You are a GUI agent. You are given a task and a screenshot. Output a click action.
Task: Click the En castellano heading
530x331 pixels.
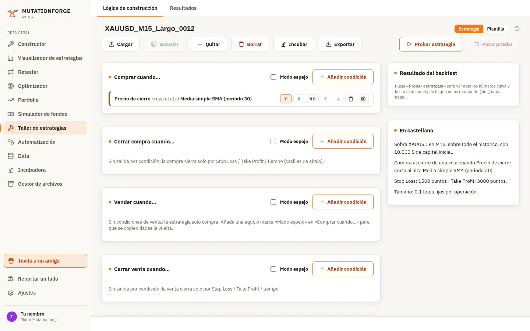pyautogui.click(x=416, y=131)
